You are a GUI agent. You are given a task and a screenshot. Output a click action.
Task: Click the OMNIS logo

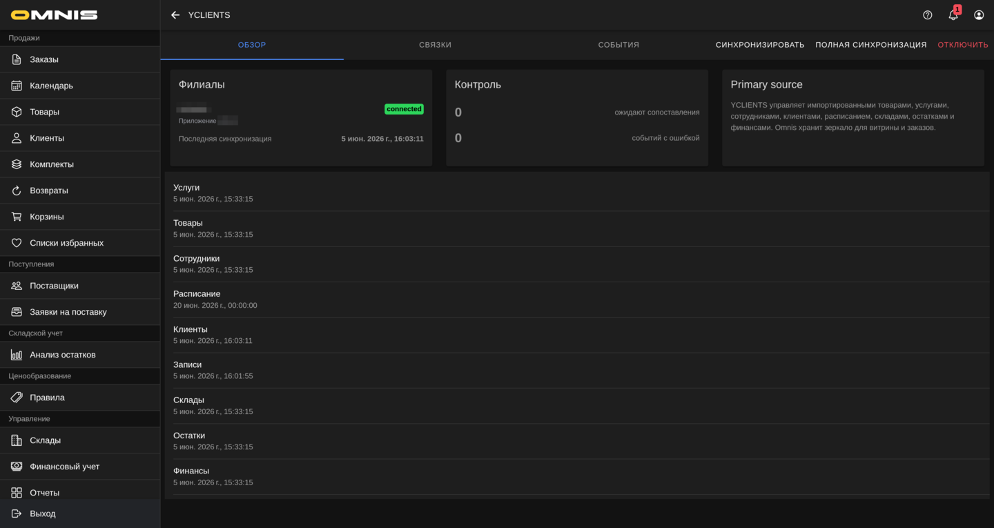[x=55, y=15]
